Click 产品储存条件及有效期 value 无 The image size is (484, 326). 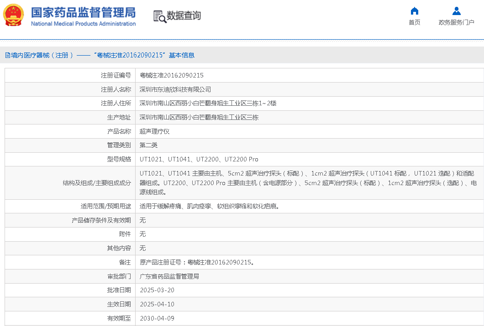point(142,220)
